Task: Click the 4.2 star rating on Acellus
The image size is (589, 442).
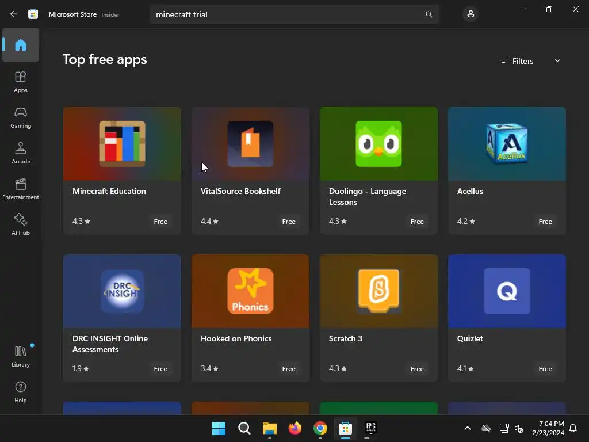Action: (x=466, y=222)
